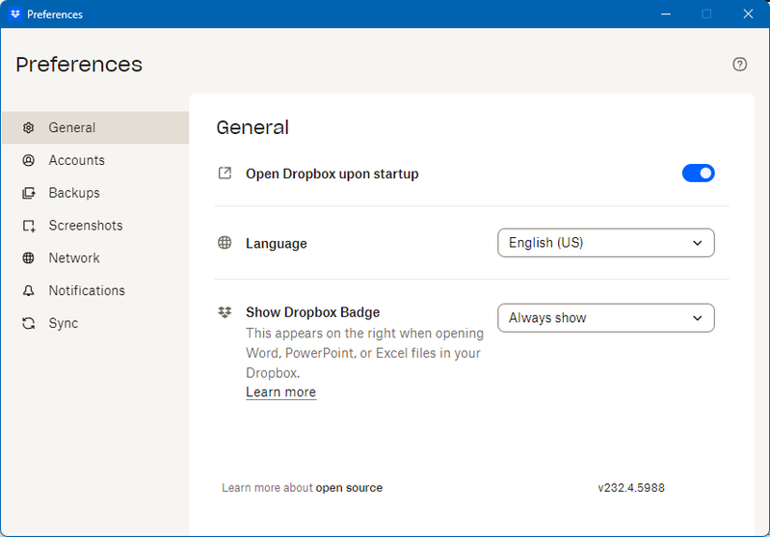Click the Screenshots capture icon
Screen dimensions: 770x537
click(29, 226)
